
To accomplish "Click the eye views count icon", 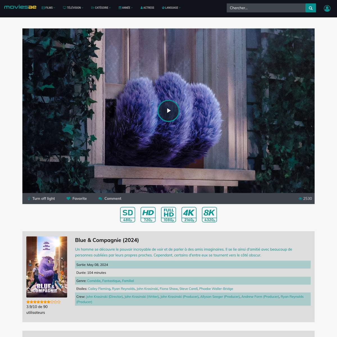I will click(x=300, y=199).
